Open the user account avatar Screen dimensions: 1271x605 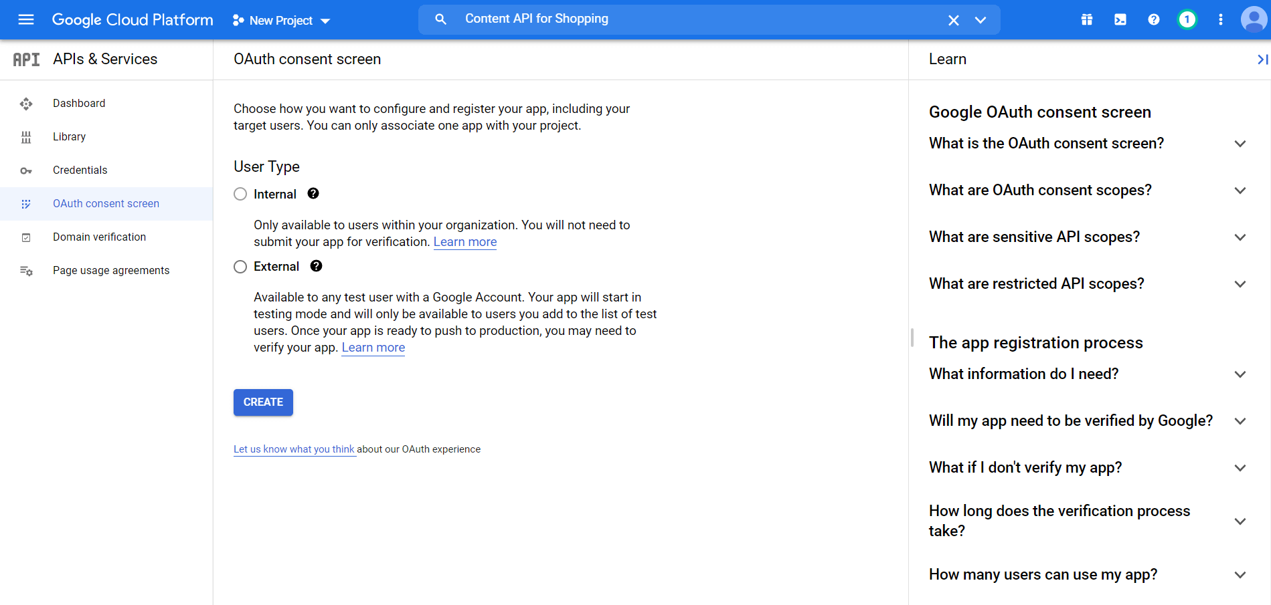(1254, 20)
